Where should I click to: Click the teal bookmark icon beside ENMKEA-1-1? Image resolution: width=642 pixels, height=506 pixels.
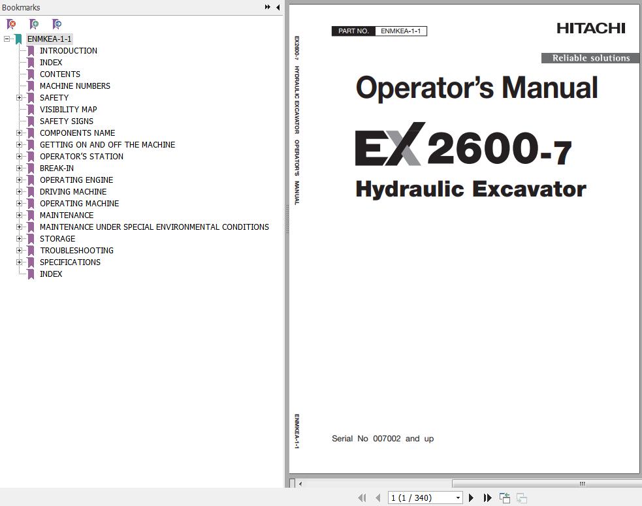pos(18,39)
